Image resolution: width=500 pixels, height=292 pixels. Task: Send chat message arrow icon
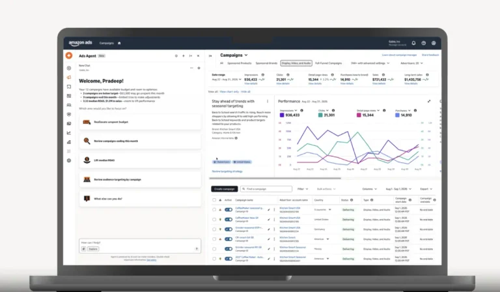197,248
